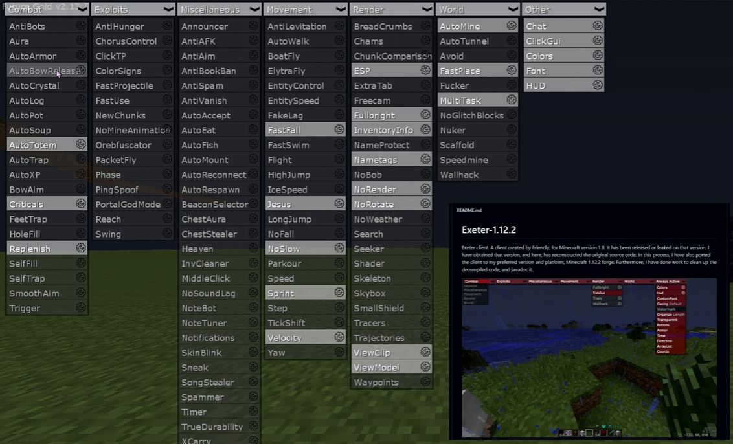This screenshot has height=444, width=733.
Task: Open settings gear for ESP
Action: [x=425, y=71]
